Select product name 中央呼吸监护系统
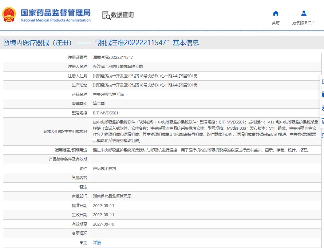Viewport: 324px width, 251px height. click(x=108, y=94)
